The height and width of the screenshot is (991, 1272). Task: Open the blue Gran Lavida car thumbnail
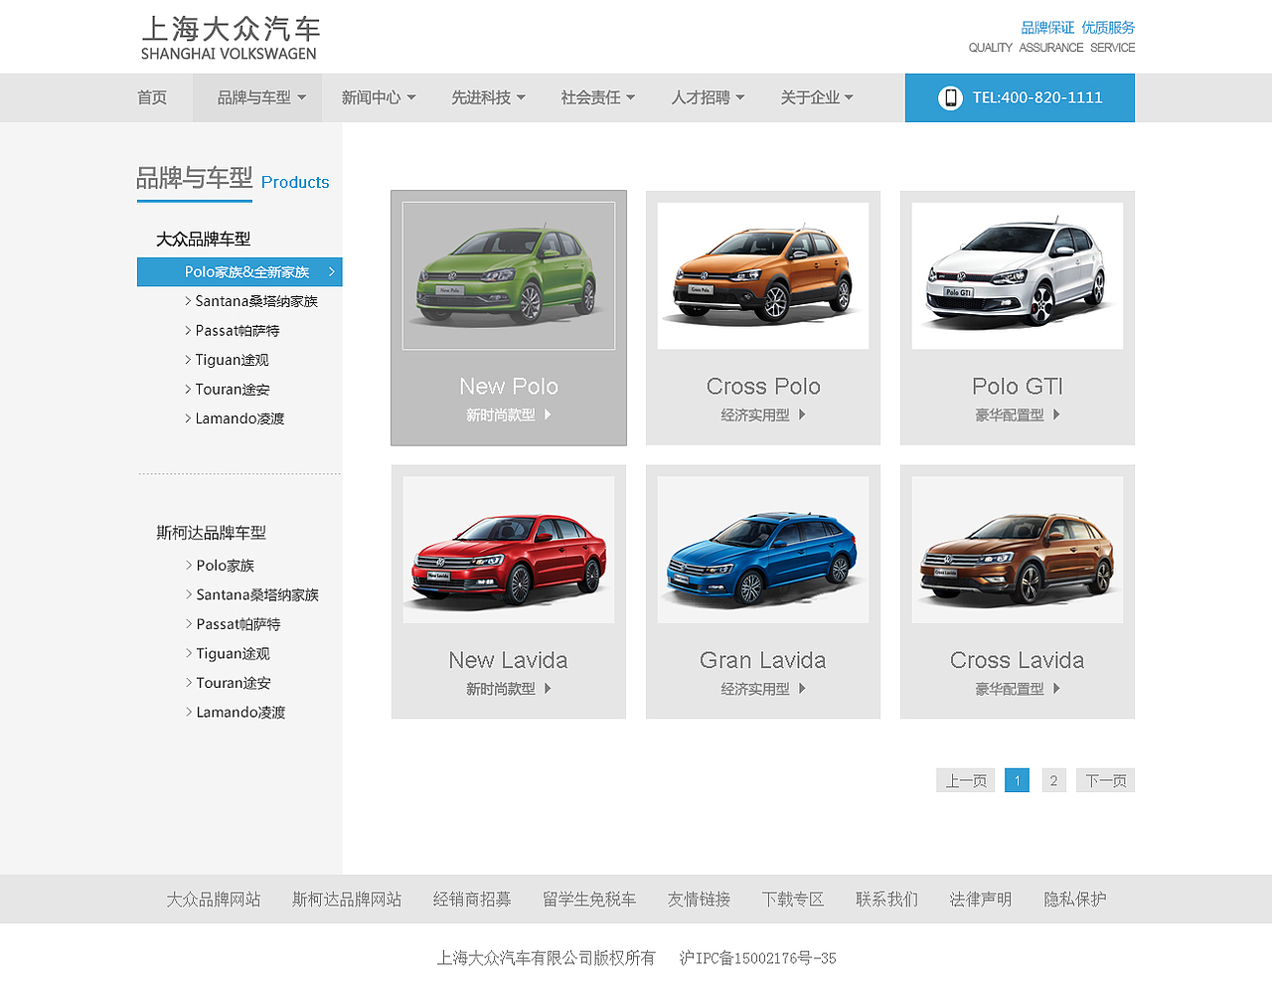pos(763,550)
